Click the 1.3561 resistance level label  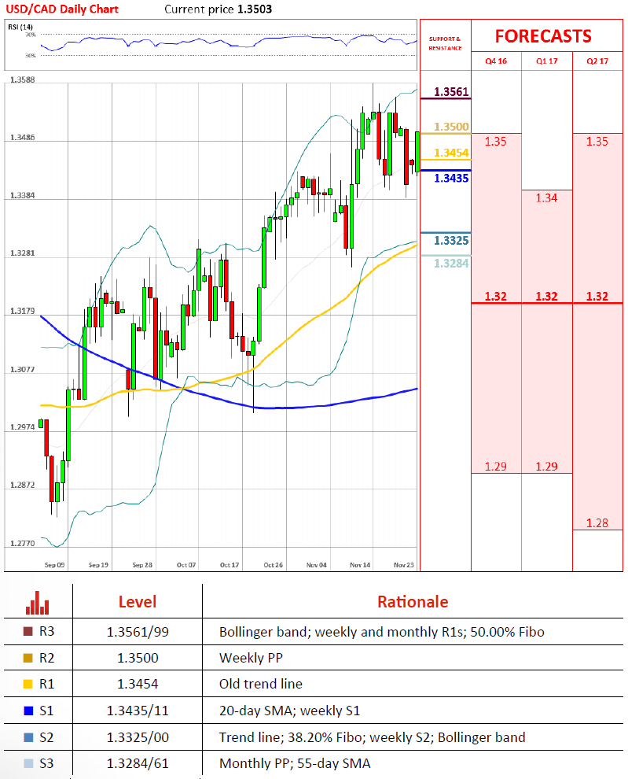451,92
